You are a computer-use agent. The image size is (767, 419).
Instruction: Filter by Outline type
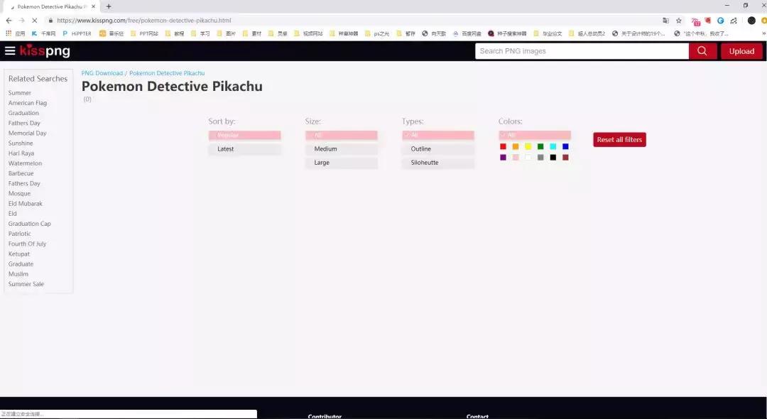[x=437, y=149]
